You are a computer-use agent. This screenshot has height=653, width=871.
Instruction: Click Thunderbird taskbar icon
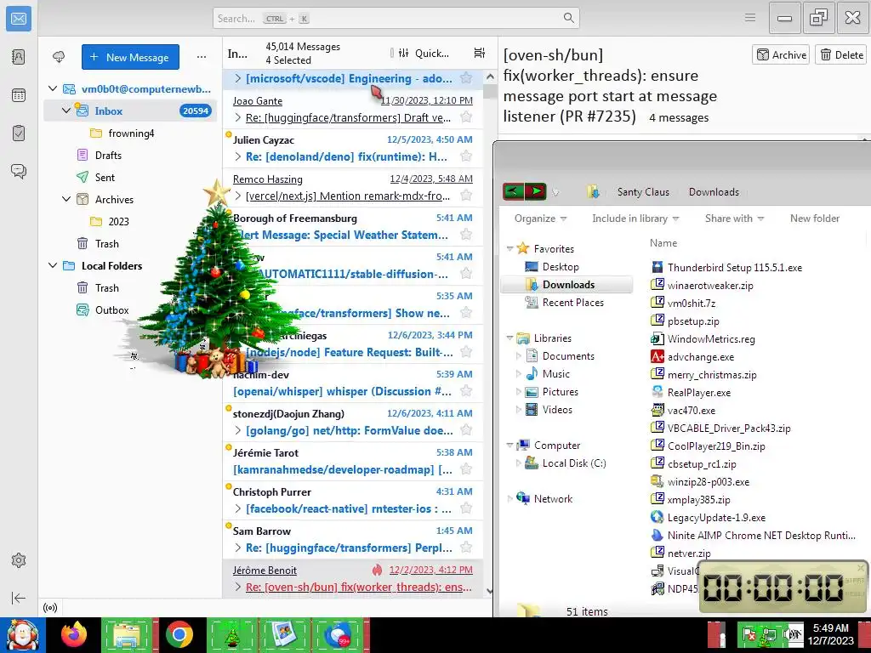coord(338,634)
